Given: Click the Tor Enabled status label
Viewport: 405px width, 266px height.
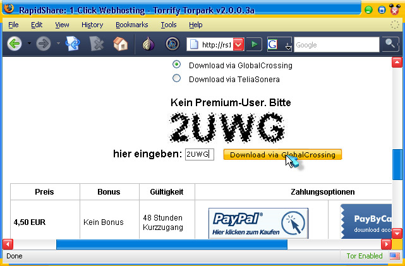Looking at the screenshot, I should (365, 256).
